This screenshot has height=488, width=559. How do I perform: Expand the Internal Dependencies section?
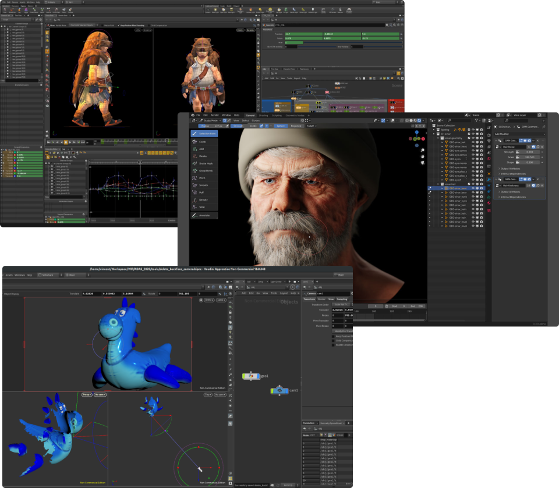pyautogui.click(x=513, y=174)
